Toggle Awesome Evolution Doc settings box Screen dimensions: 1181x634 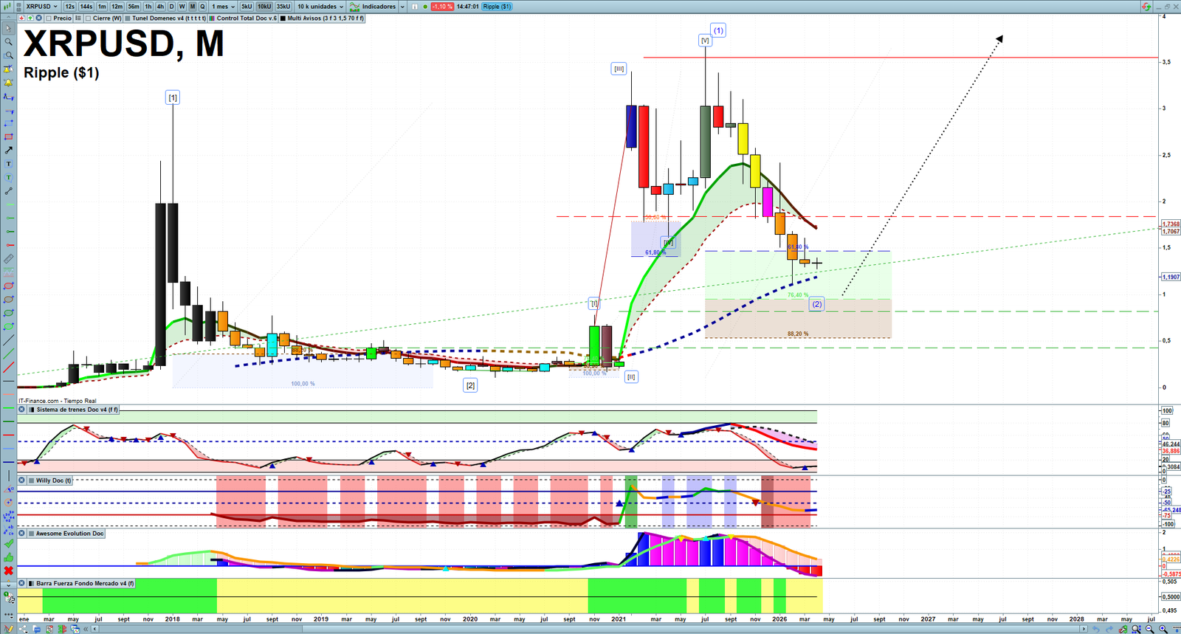(x=31, y=534)
